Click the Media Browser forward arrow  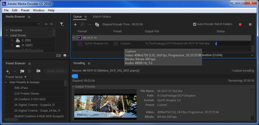tap(51, 24)
